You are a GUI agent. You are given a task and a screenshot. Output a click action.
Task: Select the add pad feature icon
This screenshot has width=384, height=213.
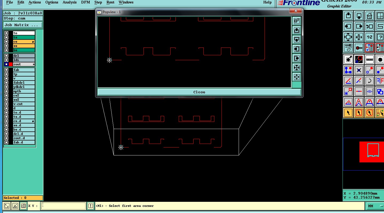tap(348, 60)
